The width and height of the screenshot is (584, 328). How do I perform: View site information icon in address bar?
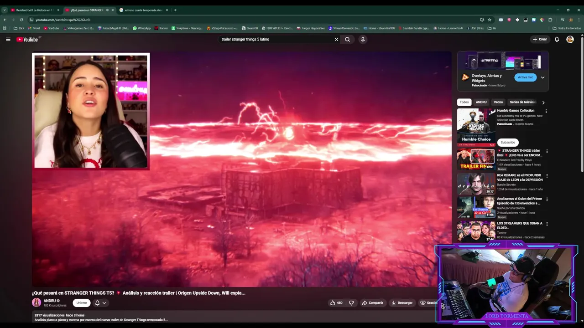(31, 20)
